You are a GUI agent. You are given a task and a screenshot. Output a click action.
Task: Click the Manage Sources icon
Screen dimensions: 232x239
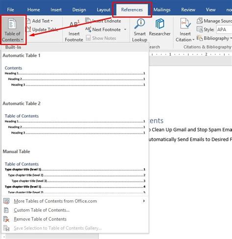coord(200,21)
